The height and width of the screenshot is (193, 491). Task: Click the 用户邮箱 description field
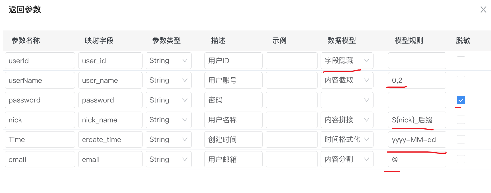[x=233, y=159]
